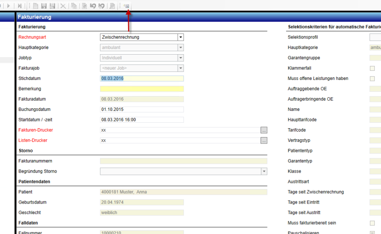Click the red Fakturen-Drucker label
381x234 pixels.
coord(36,130)
